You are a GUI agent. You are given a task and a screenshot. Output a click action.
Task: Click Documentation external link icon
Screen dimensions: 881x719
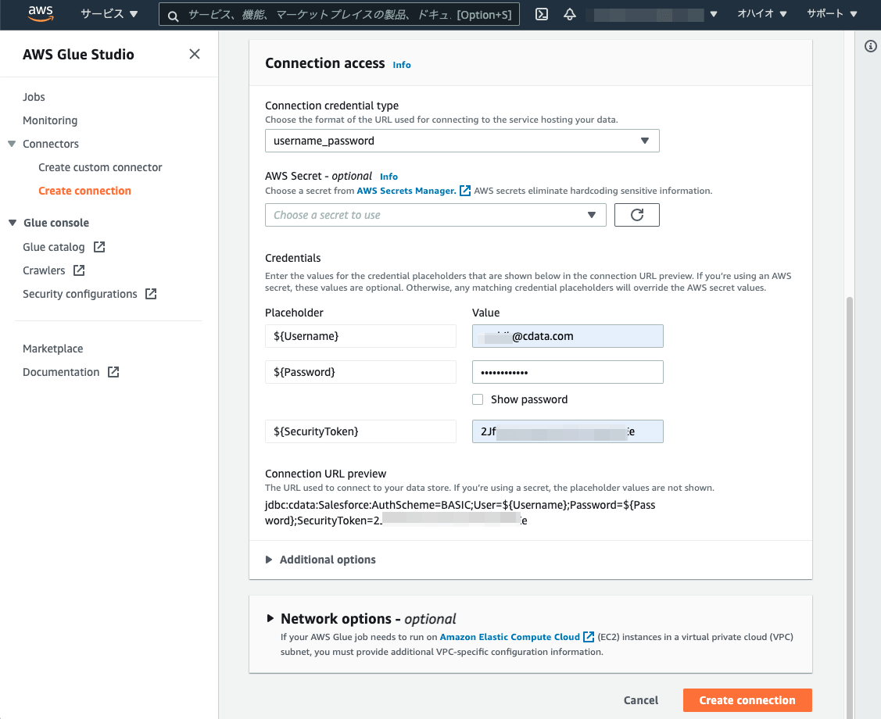pos(113,372)
